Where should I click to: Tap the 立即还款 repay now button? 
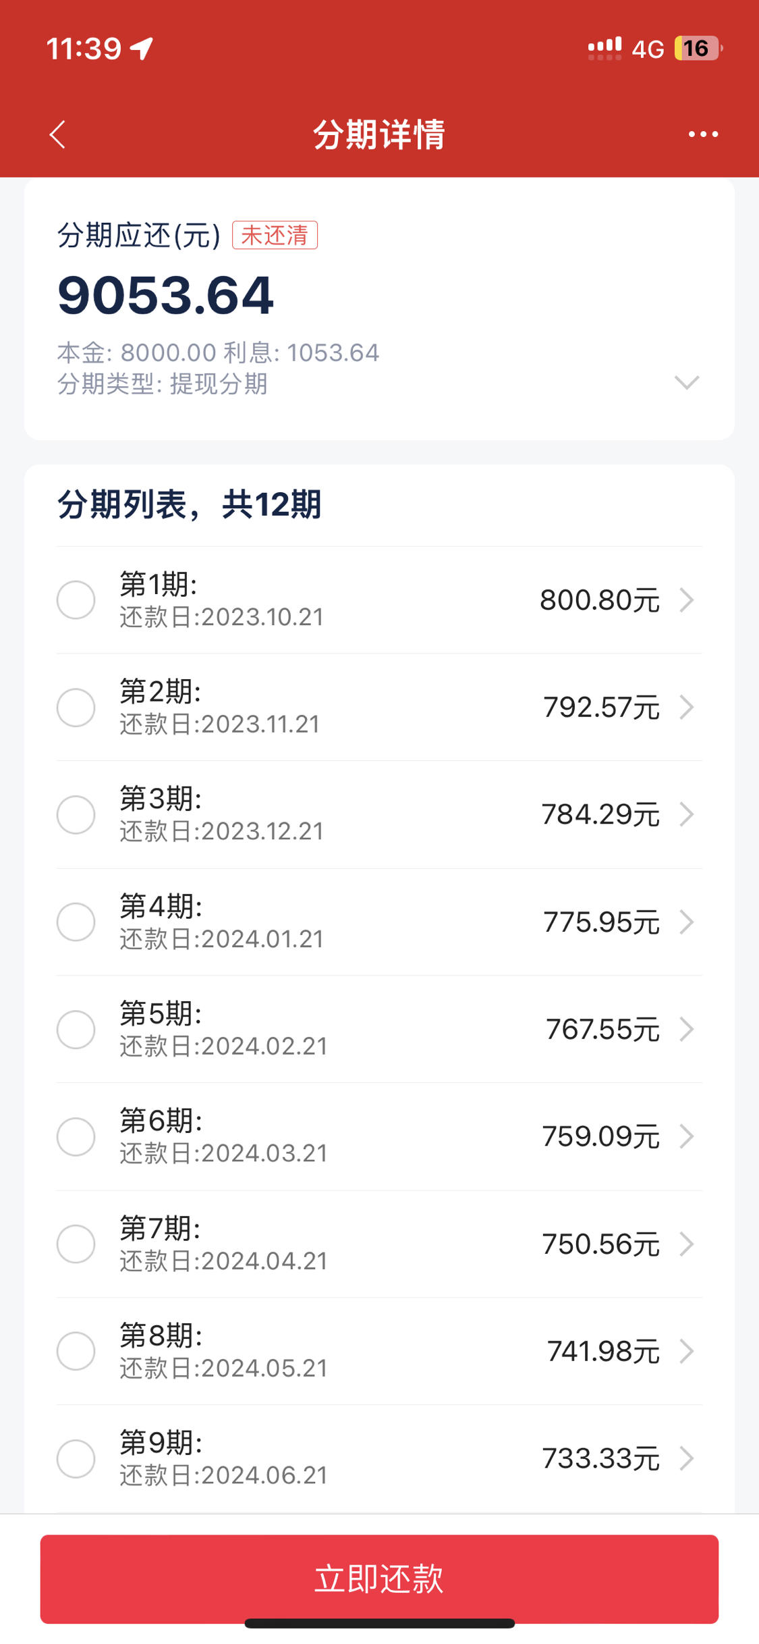[379, 1579]
